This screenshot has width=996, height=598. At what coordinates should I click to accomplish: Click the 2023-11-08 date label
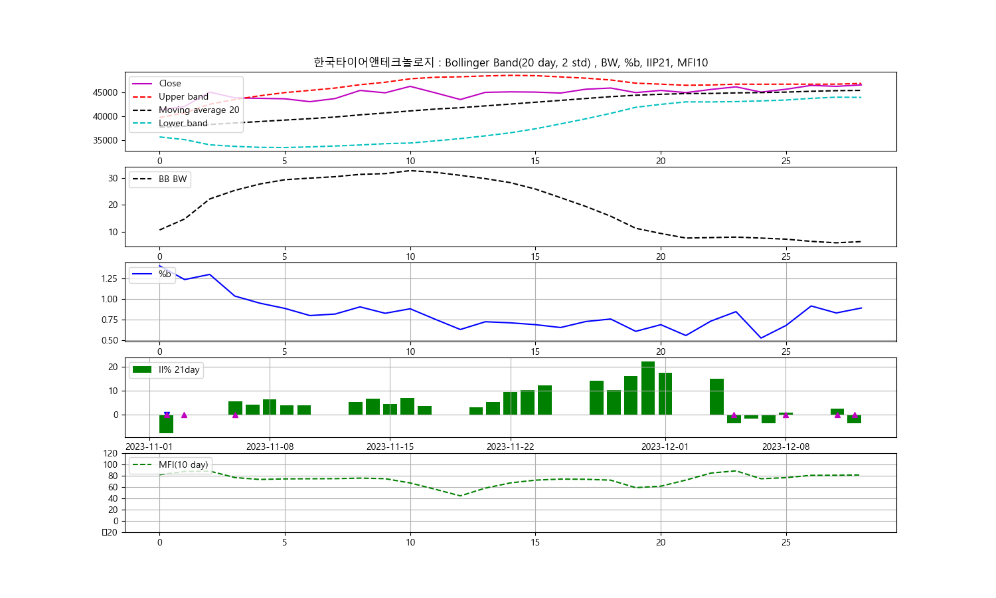point(270,447)
